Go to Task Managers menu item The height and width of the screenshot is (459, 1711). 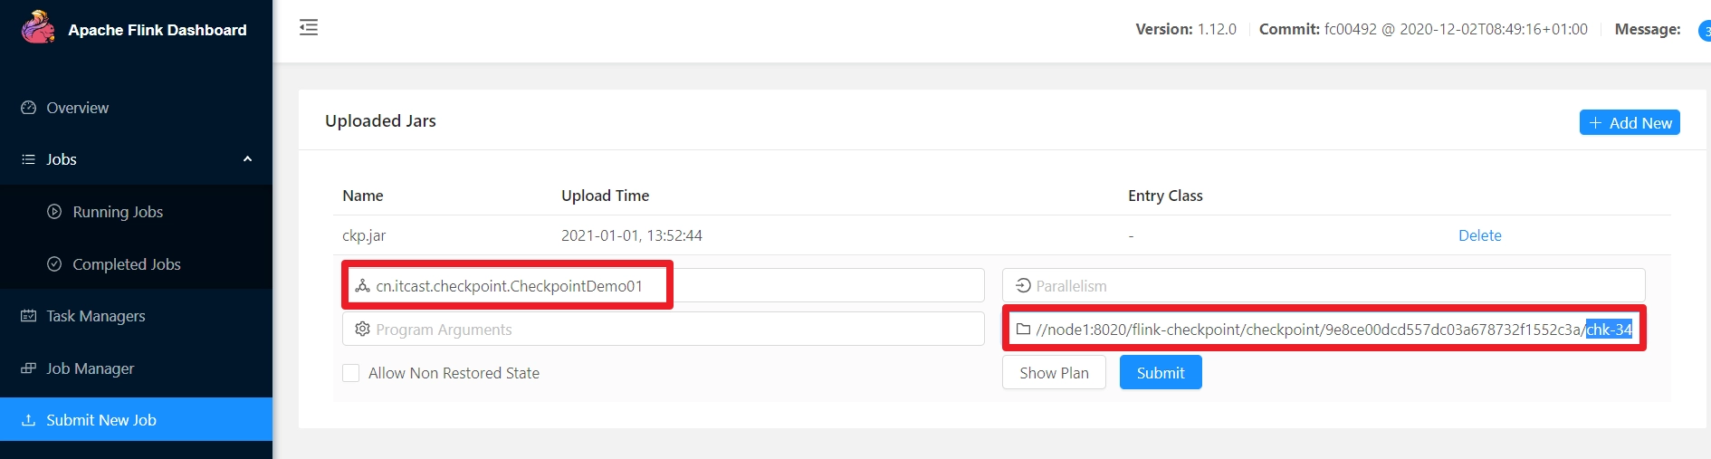tap(96, 316)
